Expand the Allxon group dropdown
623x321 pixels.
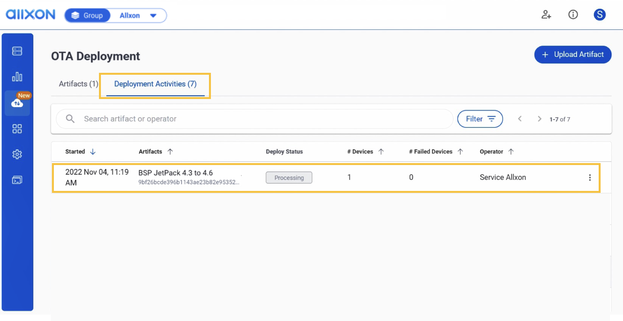[x=153, y=16]
